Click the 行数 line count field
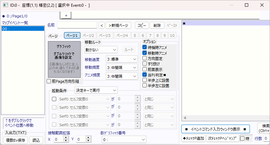Image resolution: width=270 pixels, height=145 pixels. 267,138
